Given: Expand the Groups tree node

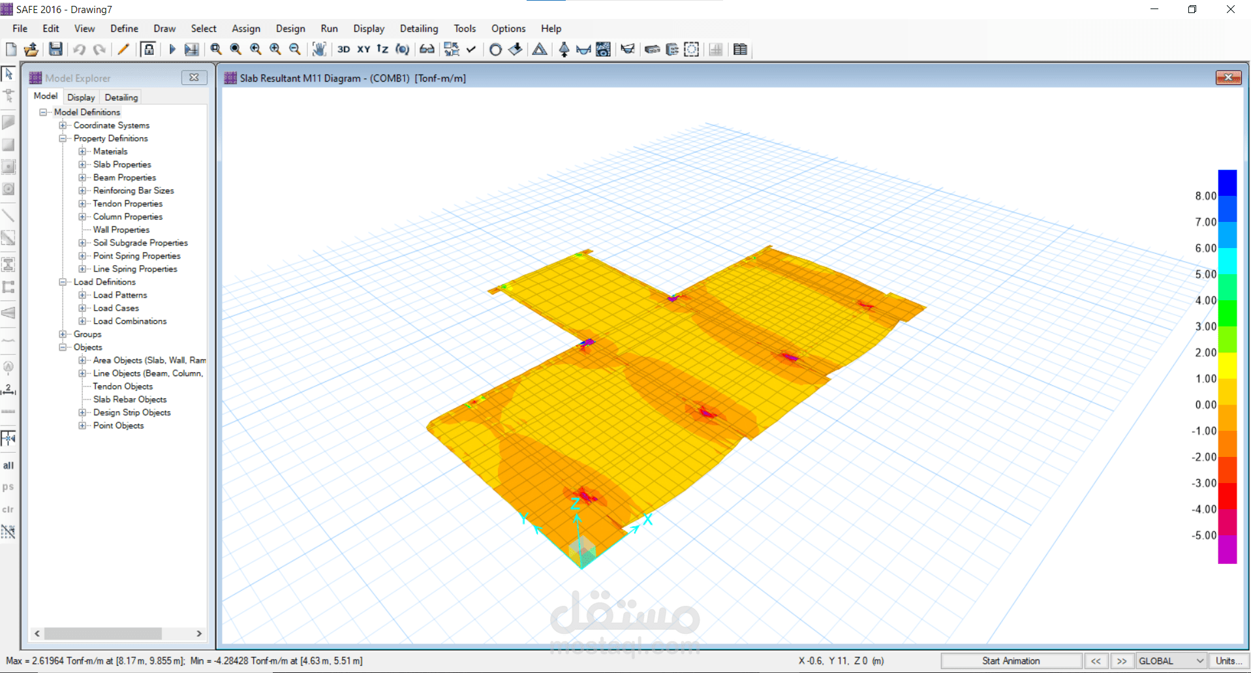Looking at the screenshot, I should pyautogui.click(x=63, y=334).
